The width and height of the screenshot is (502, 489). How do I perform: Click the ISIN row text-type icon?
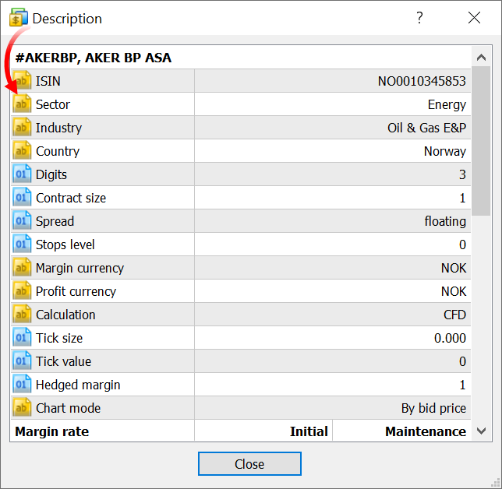pos(22,81)
